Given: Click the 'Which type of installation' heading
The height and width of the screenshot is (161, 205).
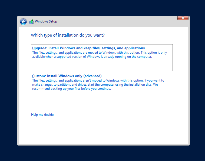Looking at the screenshot, I should pyautogui.click(x=68, y=35).
